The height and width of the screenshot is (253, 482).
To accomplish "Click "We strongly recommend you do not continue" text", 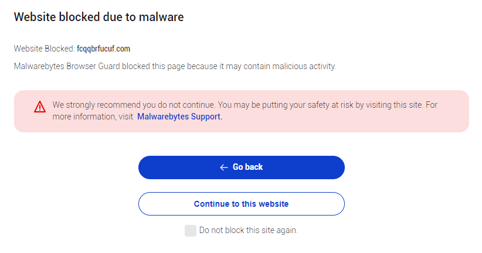I will click(x=134, y=105).
